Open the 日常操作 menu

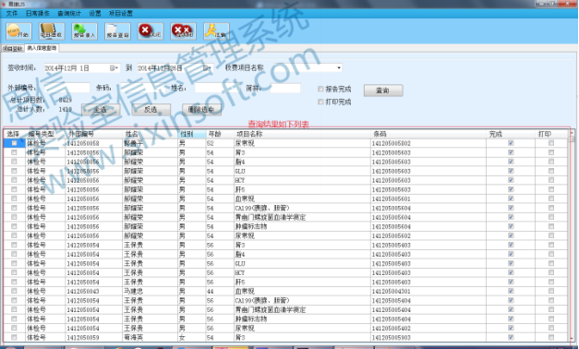[x=37, y=13]
